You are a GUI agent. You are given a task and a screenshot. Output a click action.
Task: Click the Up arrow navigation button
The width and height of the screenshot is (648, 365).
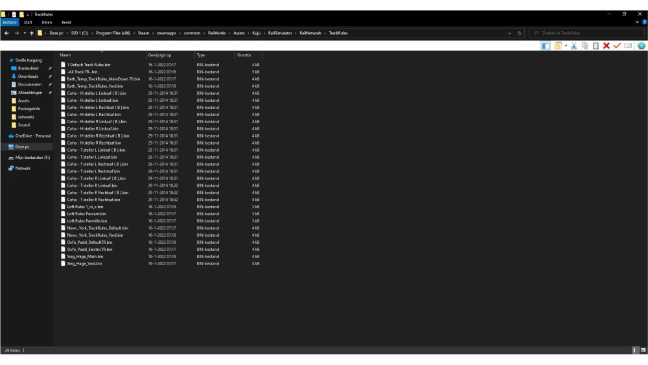(32, 33)
